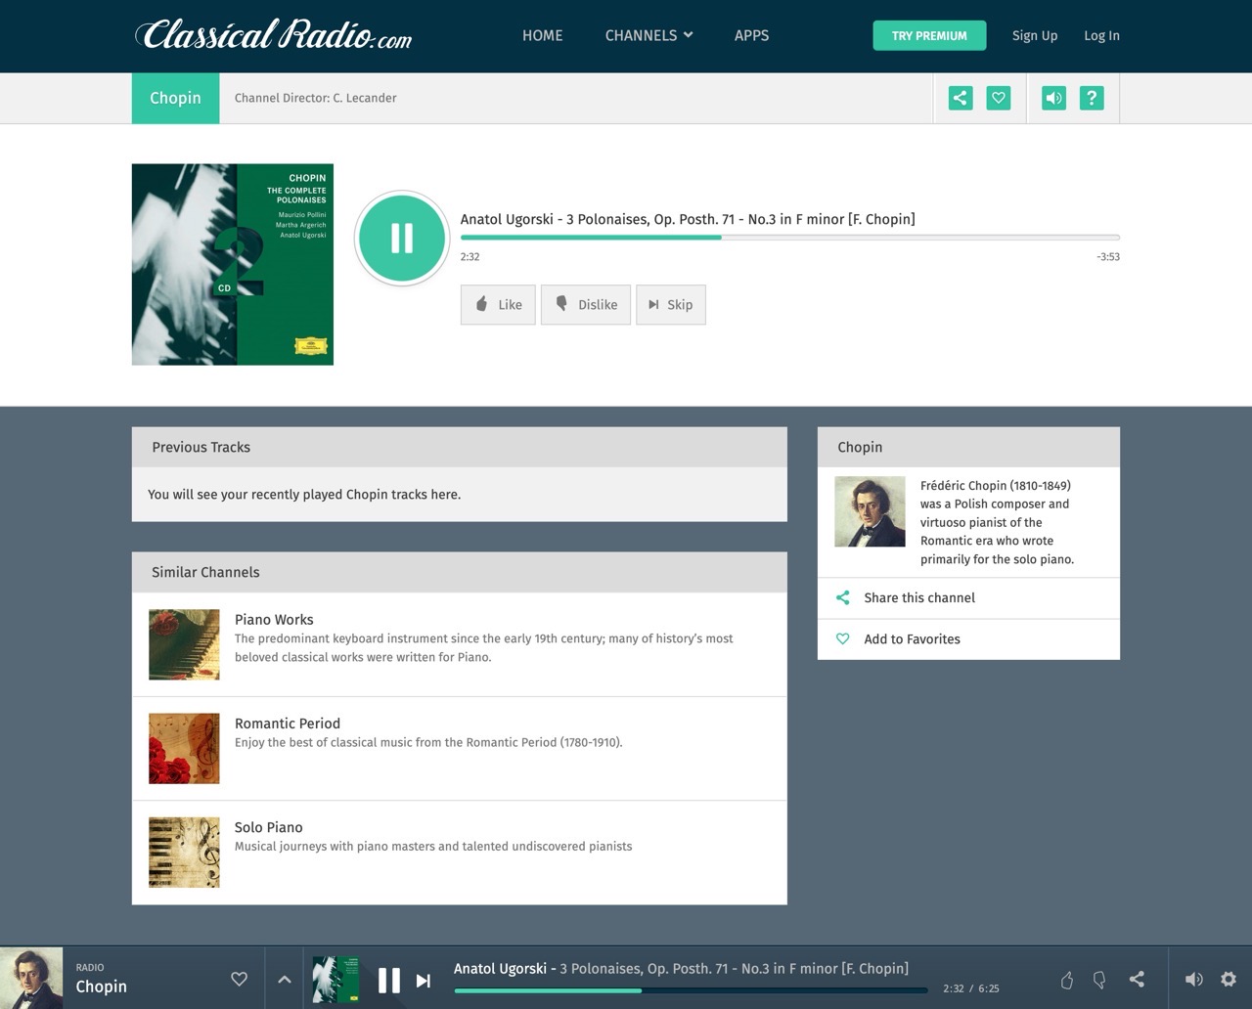Screen dimensions: 1252x1009
Task: Open player settings gear icon
Action: (1229, 979)
